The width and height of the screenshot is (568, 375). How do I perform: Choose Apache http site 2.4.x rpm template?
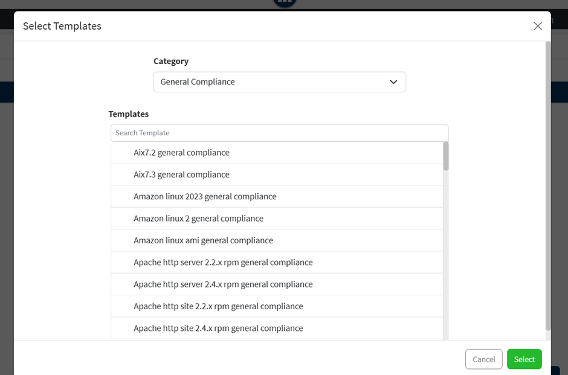click(x=277, y=329)
